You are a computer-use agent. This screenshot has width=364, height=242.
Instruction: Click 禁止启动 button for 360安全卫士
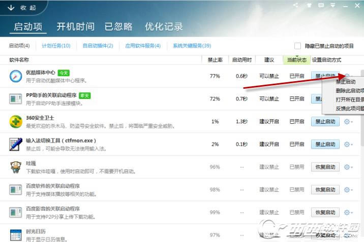pyautogui.click(x=325, y=121)
